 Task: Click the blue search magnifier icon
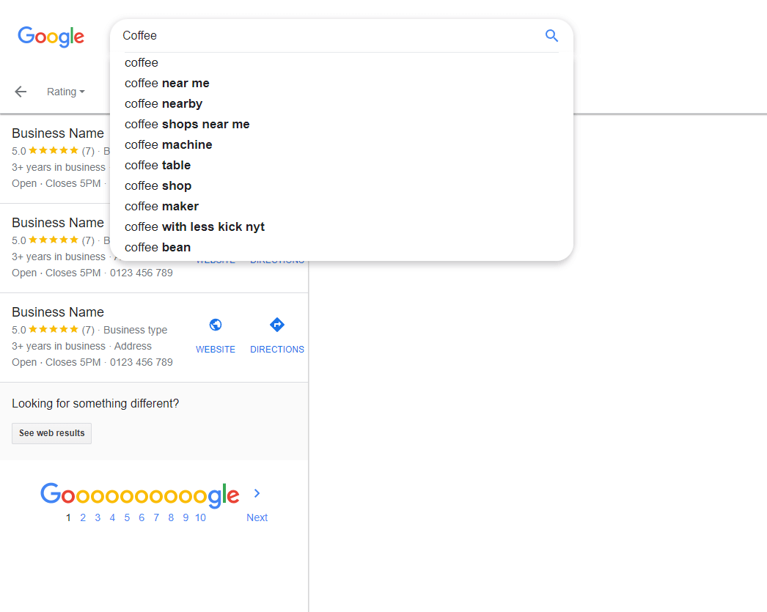pos(551,36)
